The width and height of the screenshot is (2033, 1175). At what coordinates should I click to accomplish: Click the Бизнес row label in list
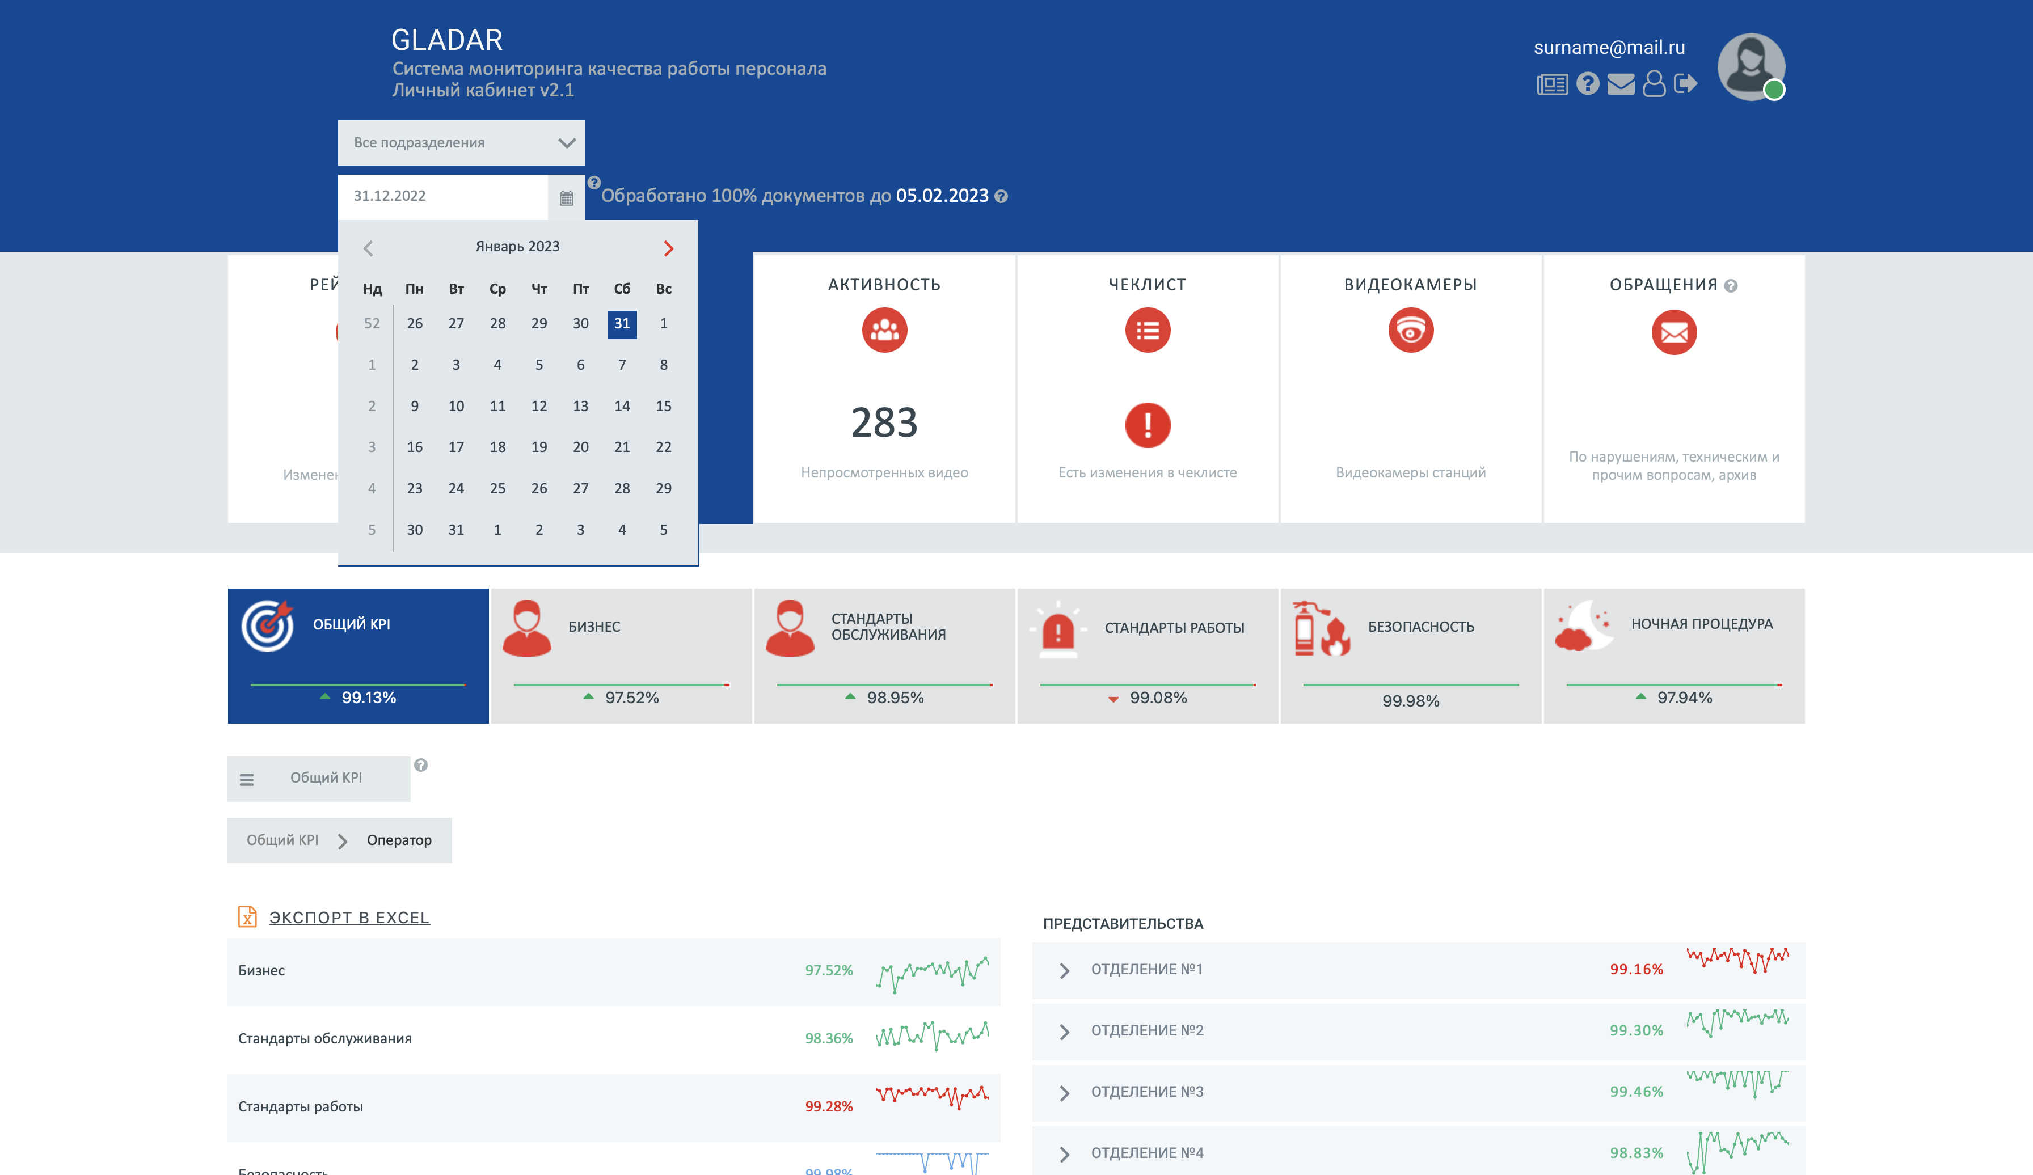coord(261,970)
